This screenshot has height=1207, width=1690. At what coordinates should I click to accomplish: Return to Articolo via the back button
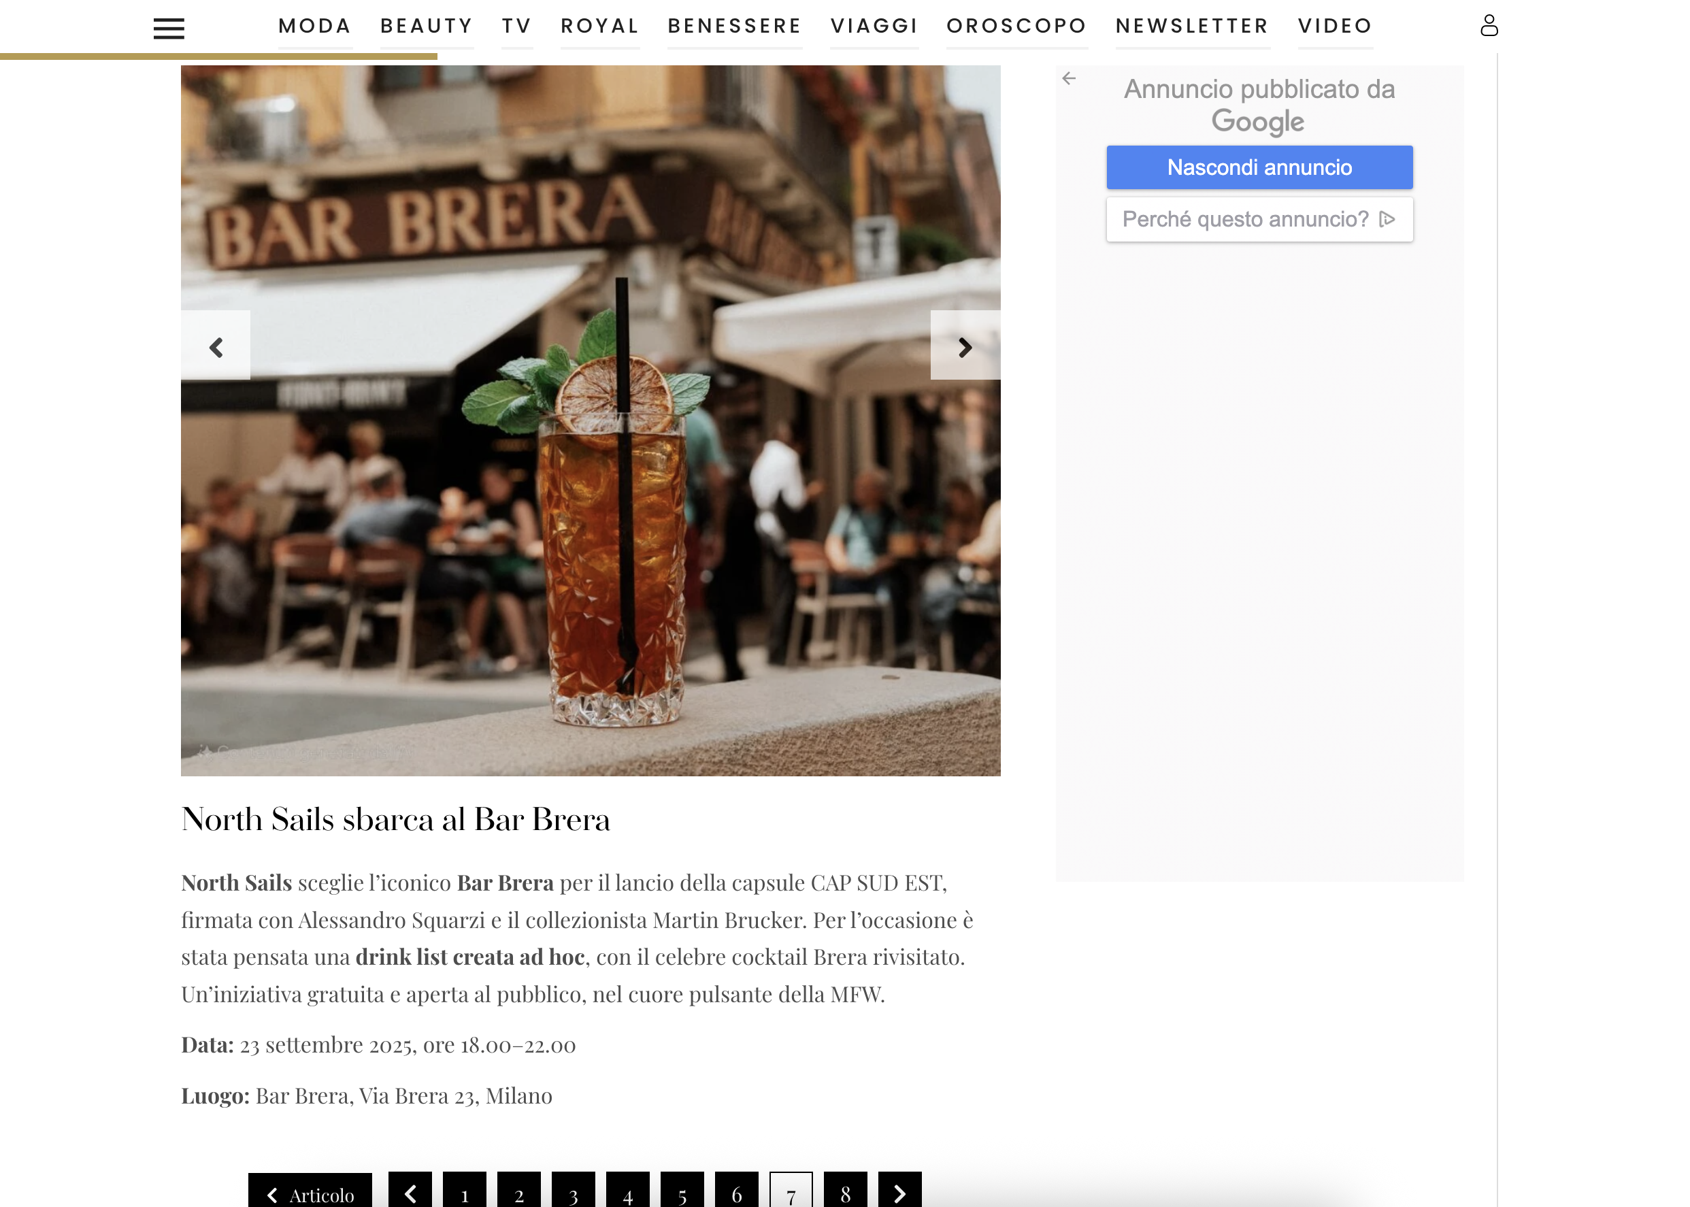(x=310, y=1192)
